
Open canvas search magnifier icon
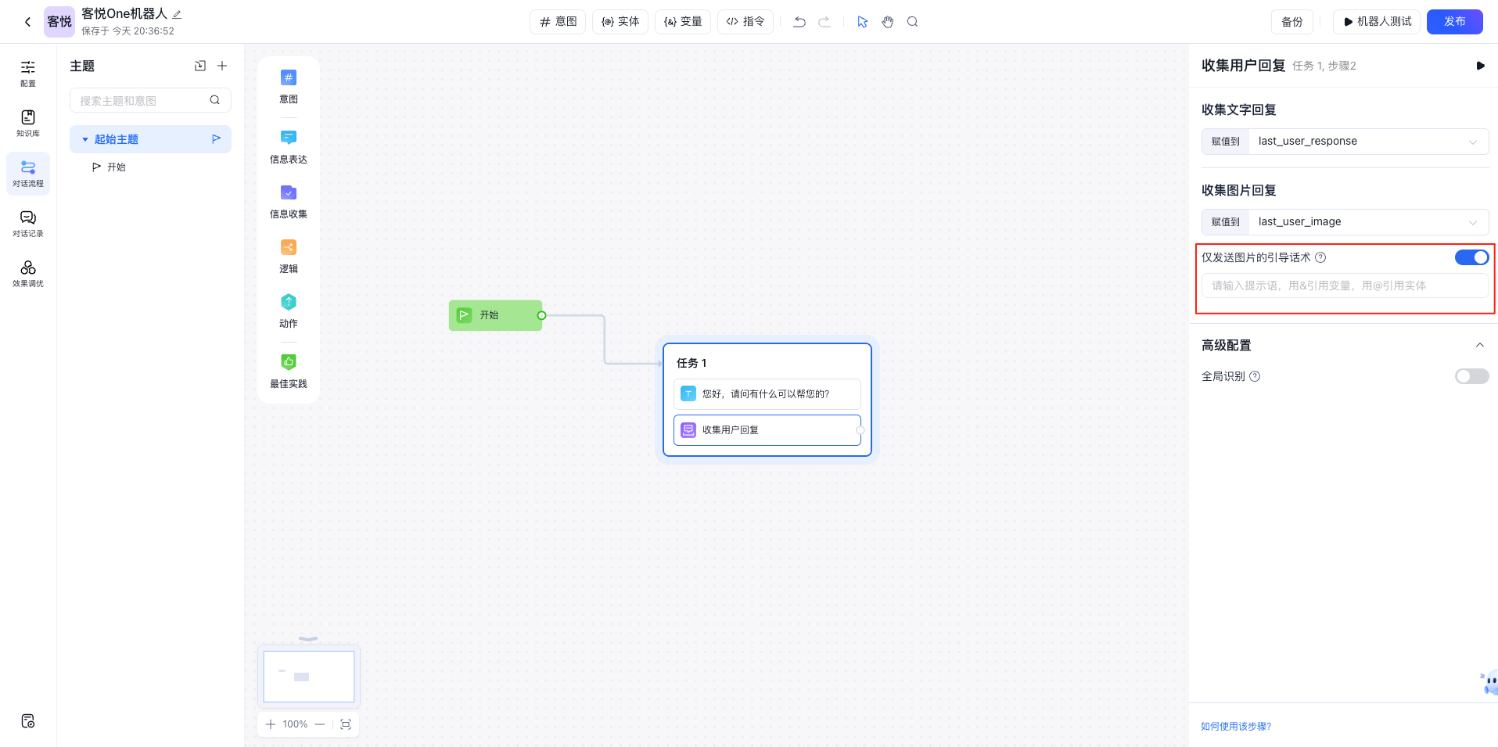[x=912, y=22]
